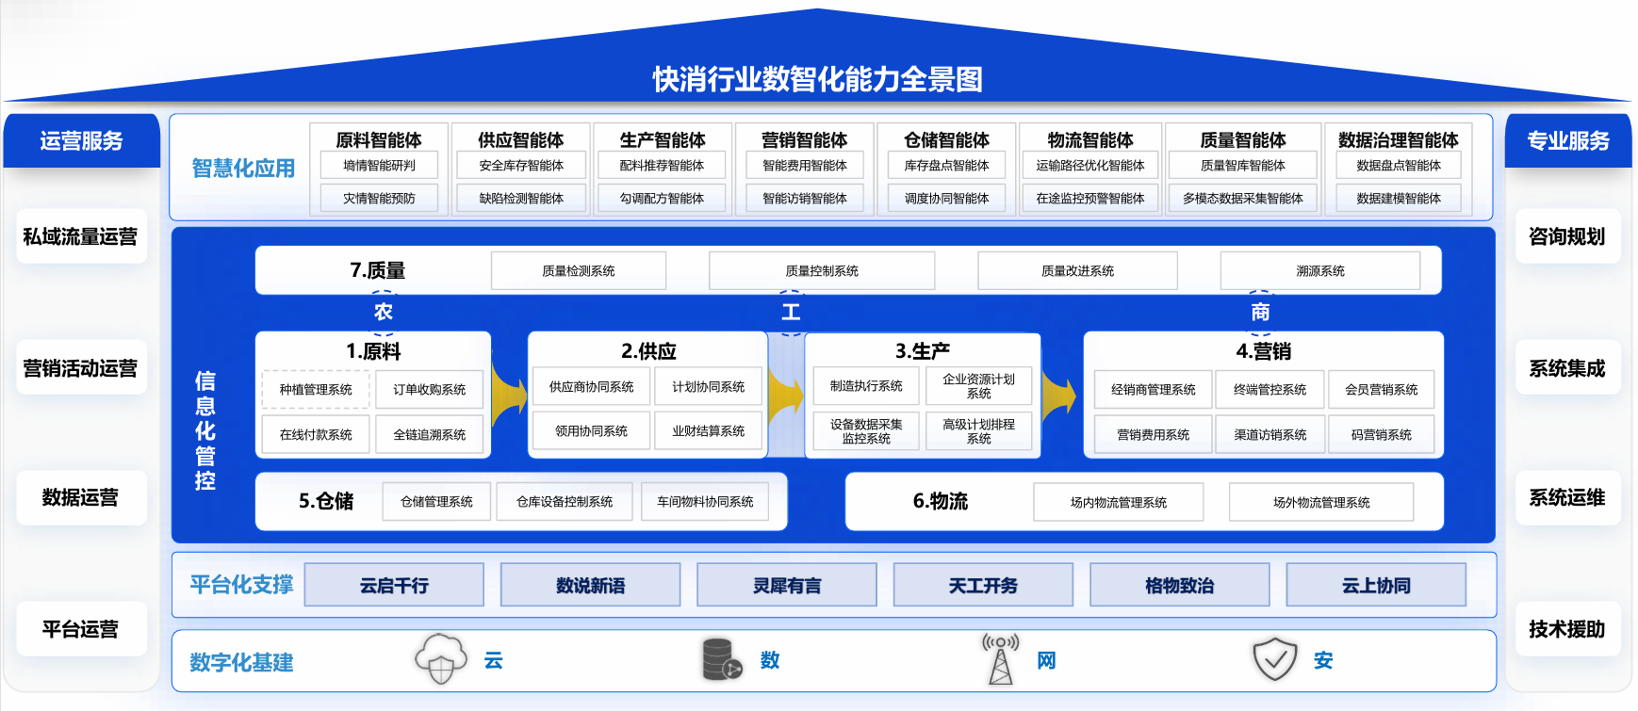Select 灾情智能预防 agent
The height and width of the screenshot is (711, 1638).
379,198
